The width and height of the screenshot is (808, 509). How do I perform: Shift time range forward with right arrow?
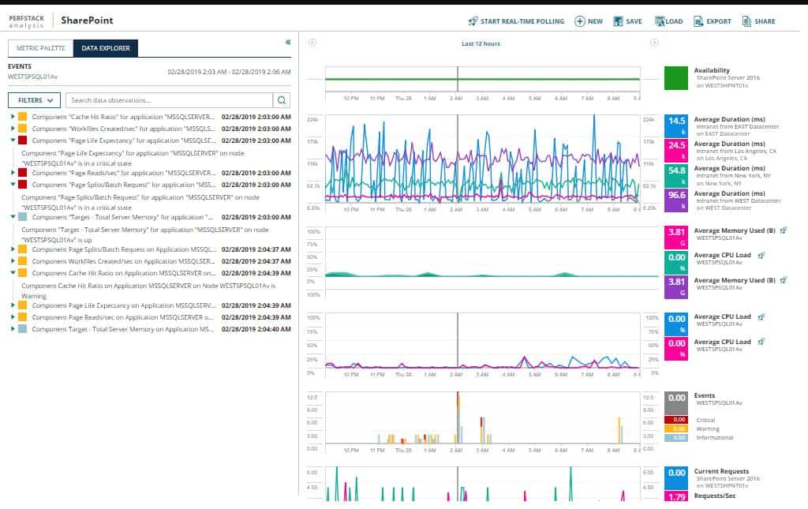point(654,43)
